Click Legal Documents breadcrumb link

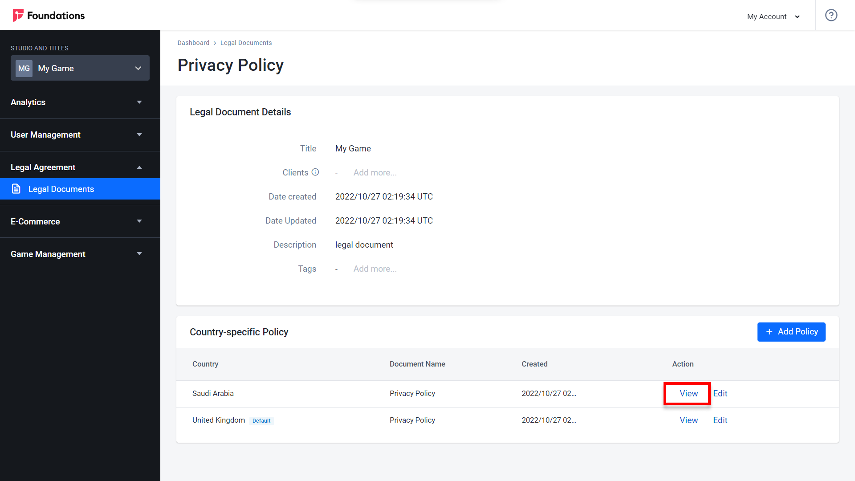(246, 43)
